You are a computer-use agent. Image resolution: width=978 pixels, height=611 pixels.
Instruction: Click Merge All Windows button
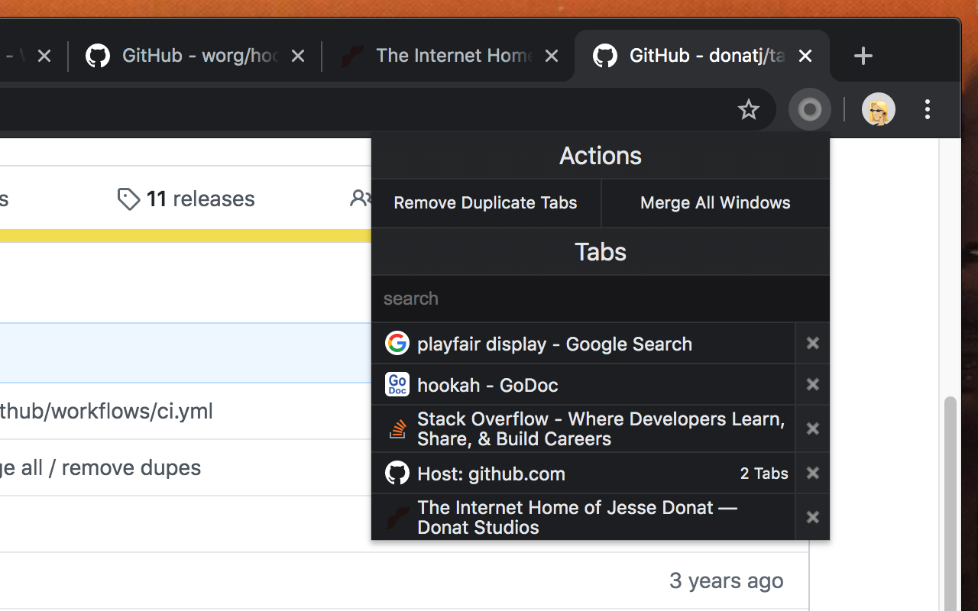pos(715,203)
